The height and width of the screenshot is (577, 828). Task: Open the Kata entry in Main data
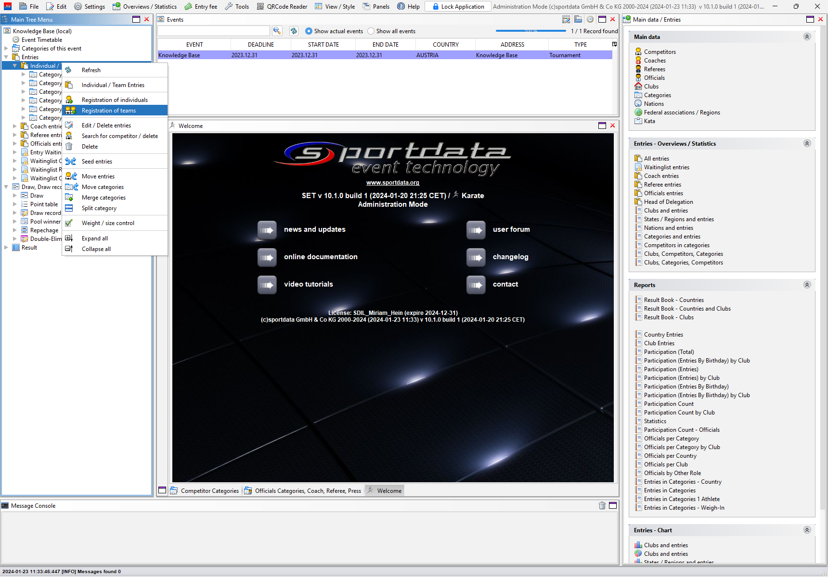pos(649,121)
